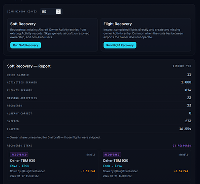The image size is (200, 184).
Task: Select the Missing Activities row
Action: (x=99, y=98)
